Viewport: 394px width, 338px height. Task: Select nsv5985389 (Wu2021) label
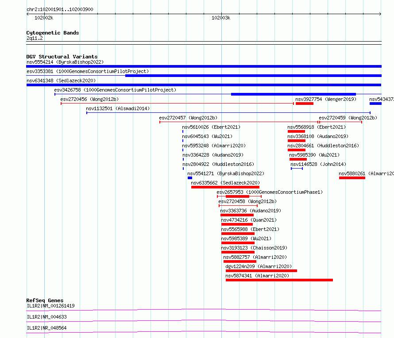click(246, 238)
